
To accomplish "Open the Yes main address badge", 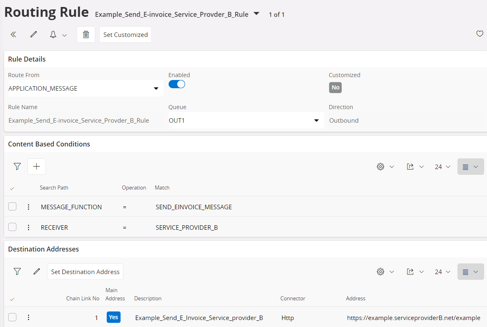I will tap(114, 317).
